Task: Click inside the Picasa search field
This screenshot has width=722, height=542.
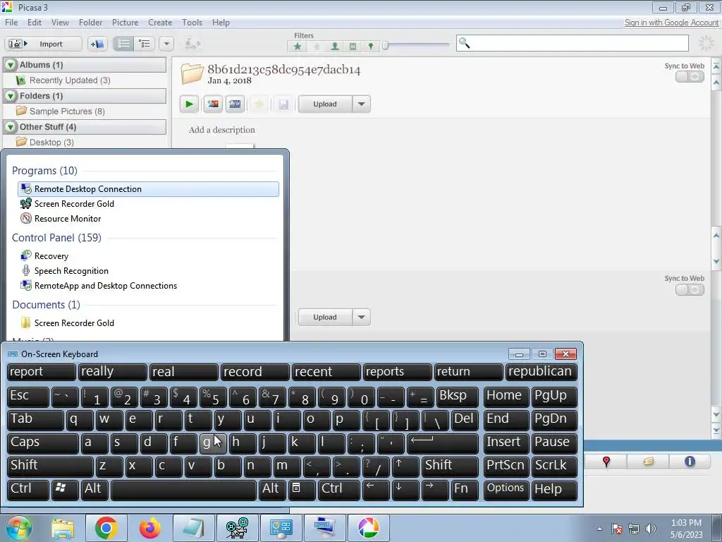Action: [x=573, y=43]
